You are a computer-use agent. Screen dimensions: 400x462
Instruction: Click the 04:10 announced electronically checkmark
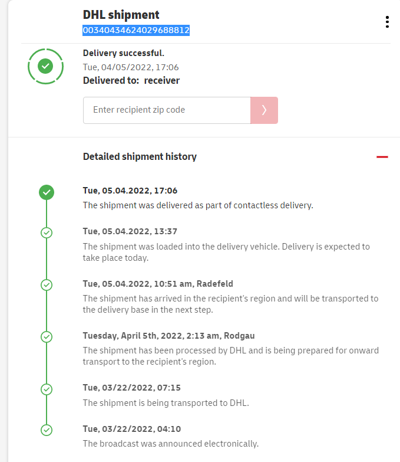[47, 430]
